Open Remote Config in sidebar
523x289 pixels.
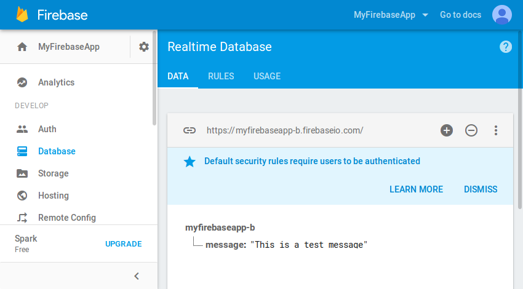[x=66, y=218]
